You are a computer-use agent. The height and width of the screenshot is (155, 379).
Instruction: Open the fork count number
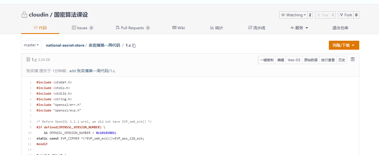(356, 15)
